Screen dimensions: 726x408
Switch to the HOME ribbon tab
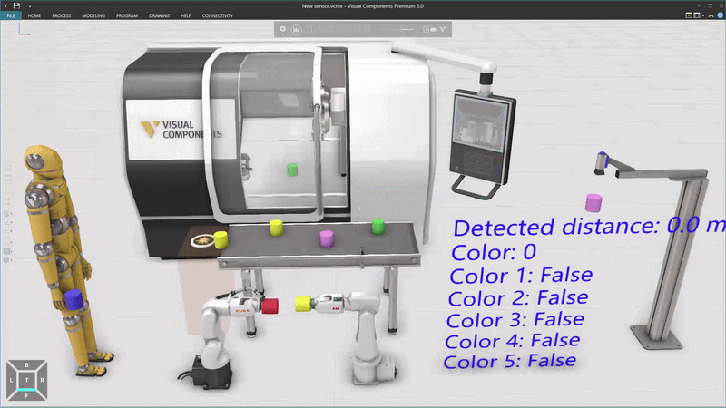(34, 16)
